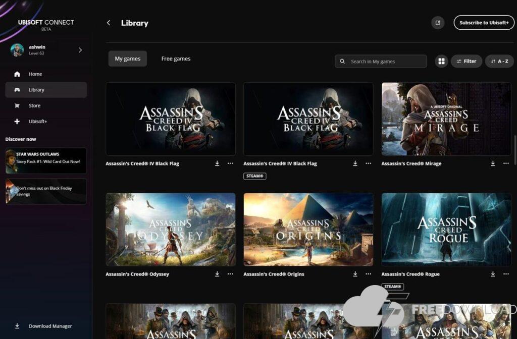Open the Assassin's Creed Origins game thumbnail
The image size is (517, 339).
(x=308, y=229)
